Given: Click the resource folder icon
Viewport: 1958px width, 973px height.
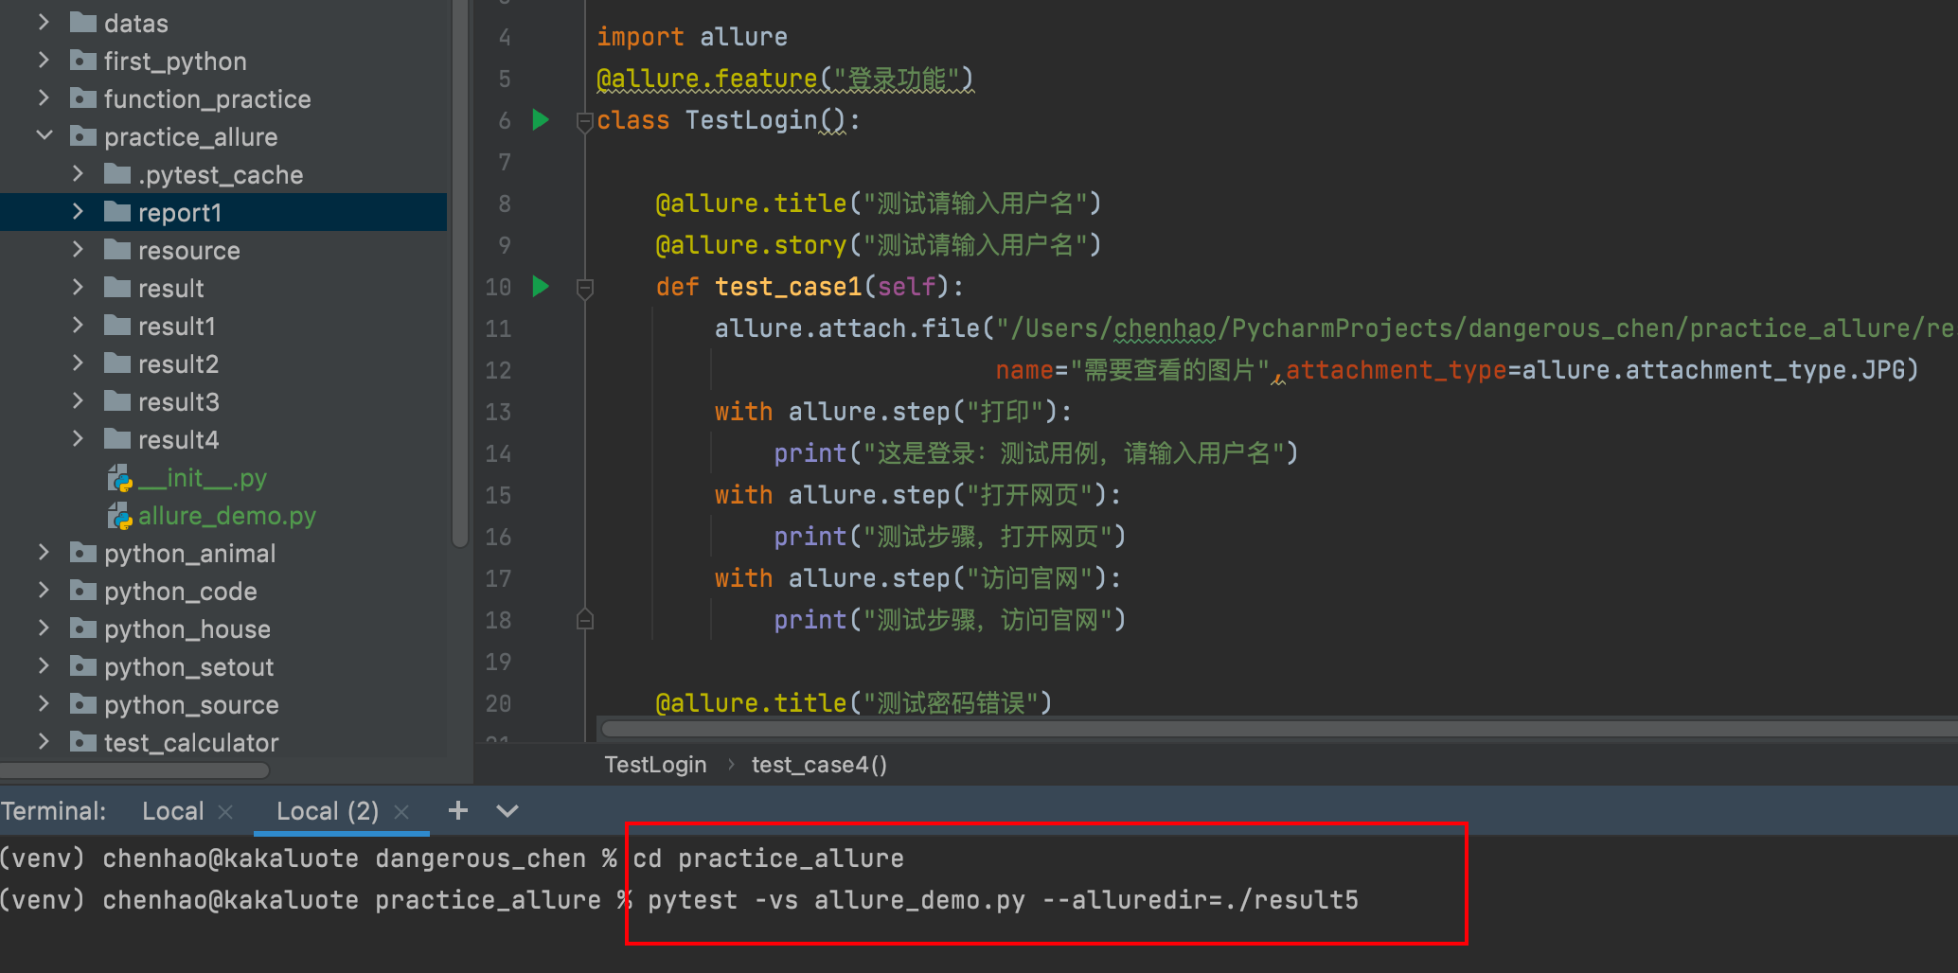Looking at the screenshot, I should tap(117, 250).
